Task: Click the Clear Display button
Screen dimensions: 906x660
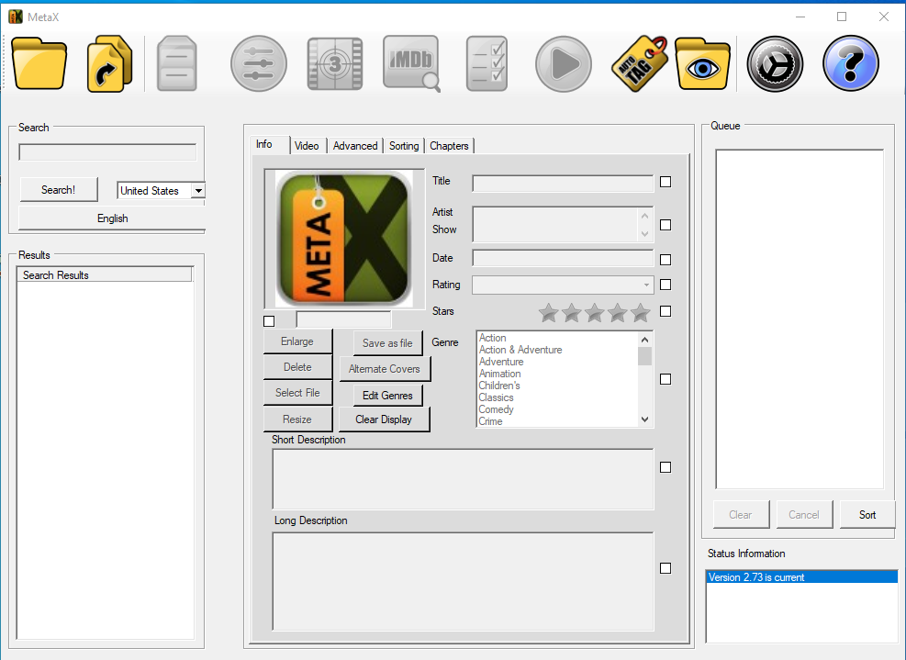Action: pyautogui.click(x=385, y=419)
